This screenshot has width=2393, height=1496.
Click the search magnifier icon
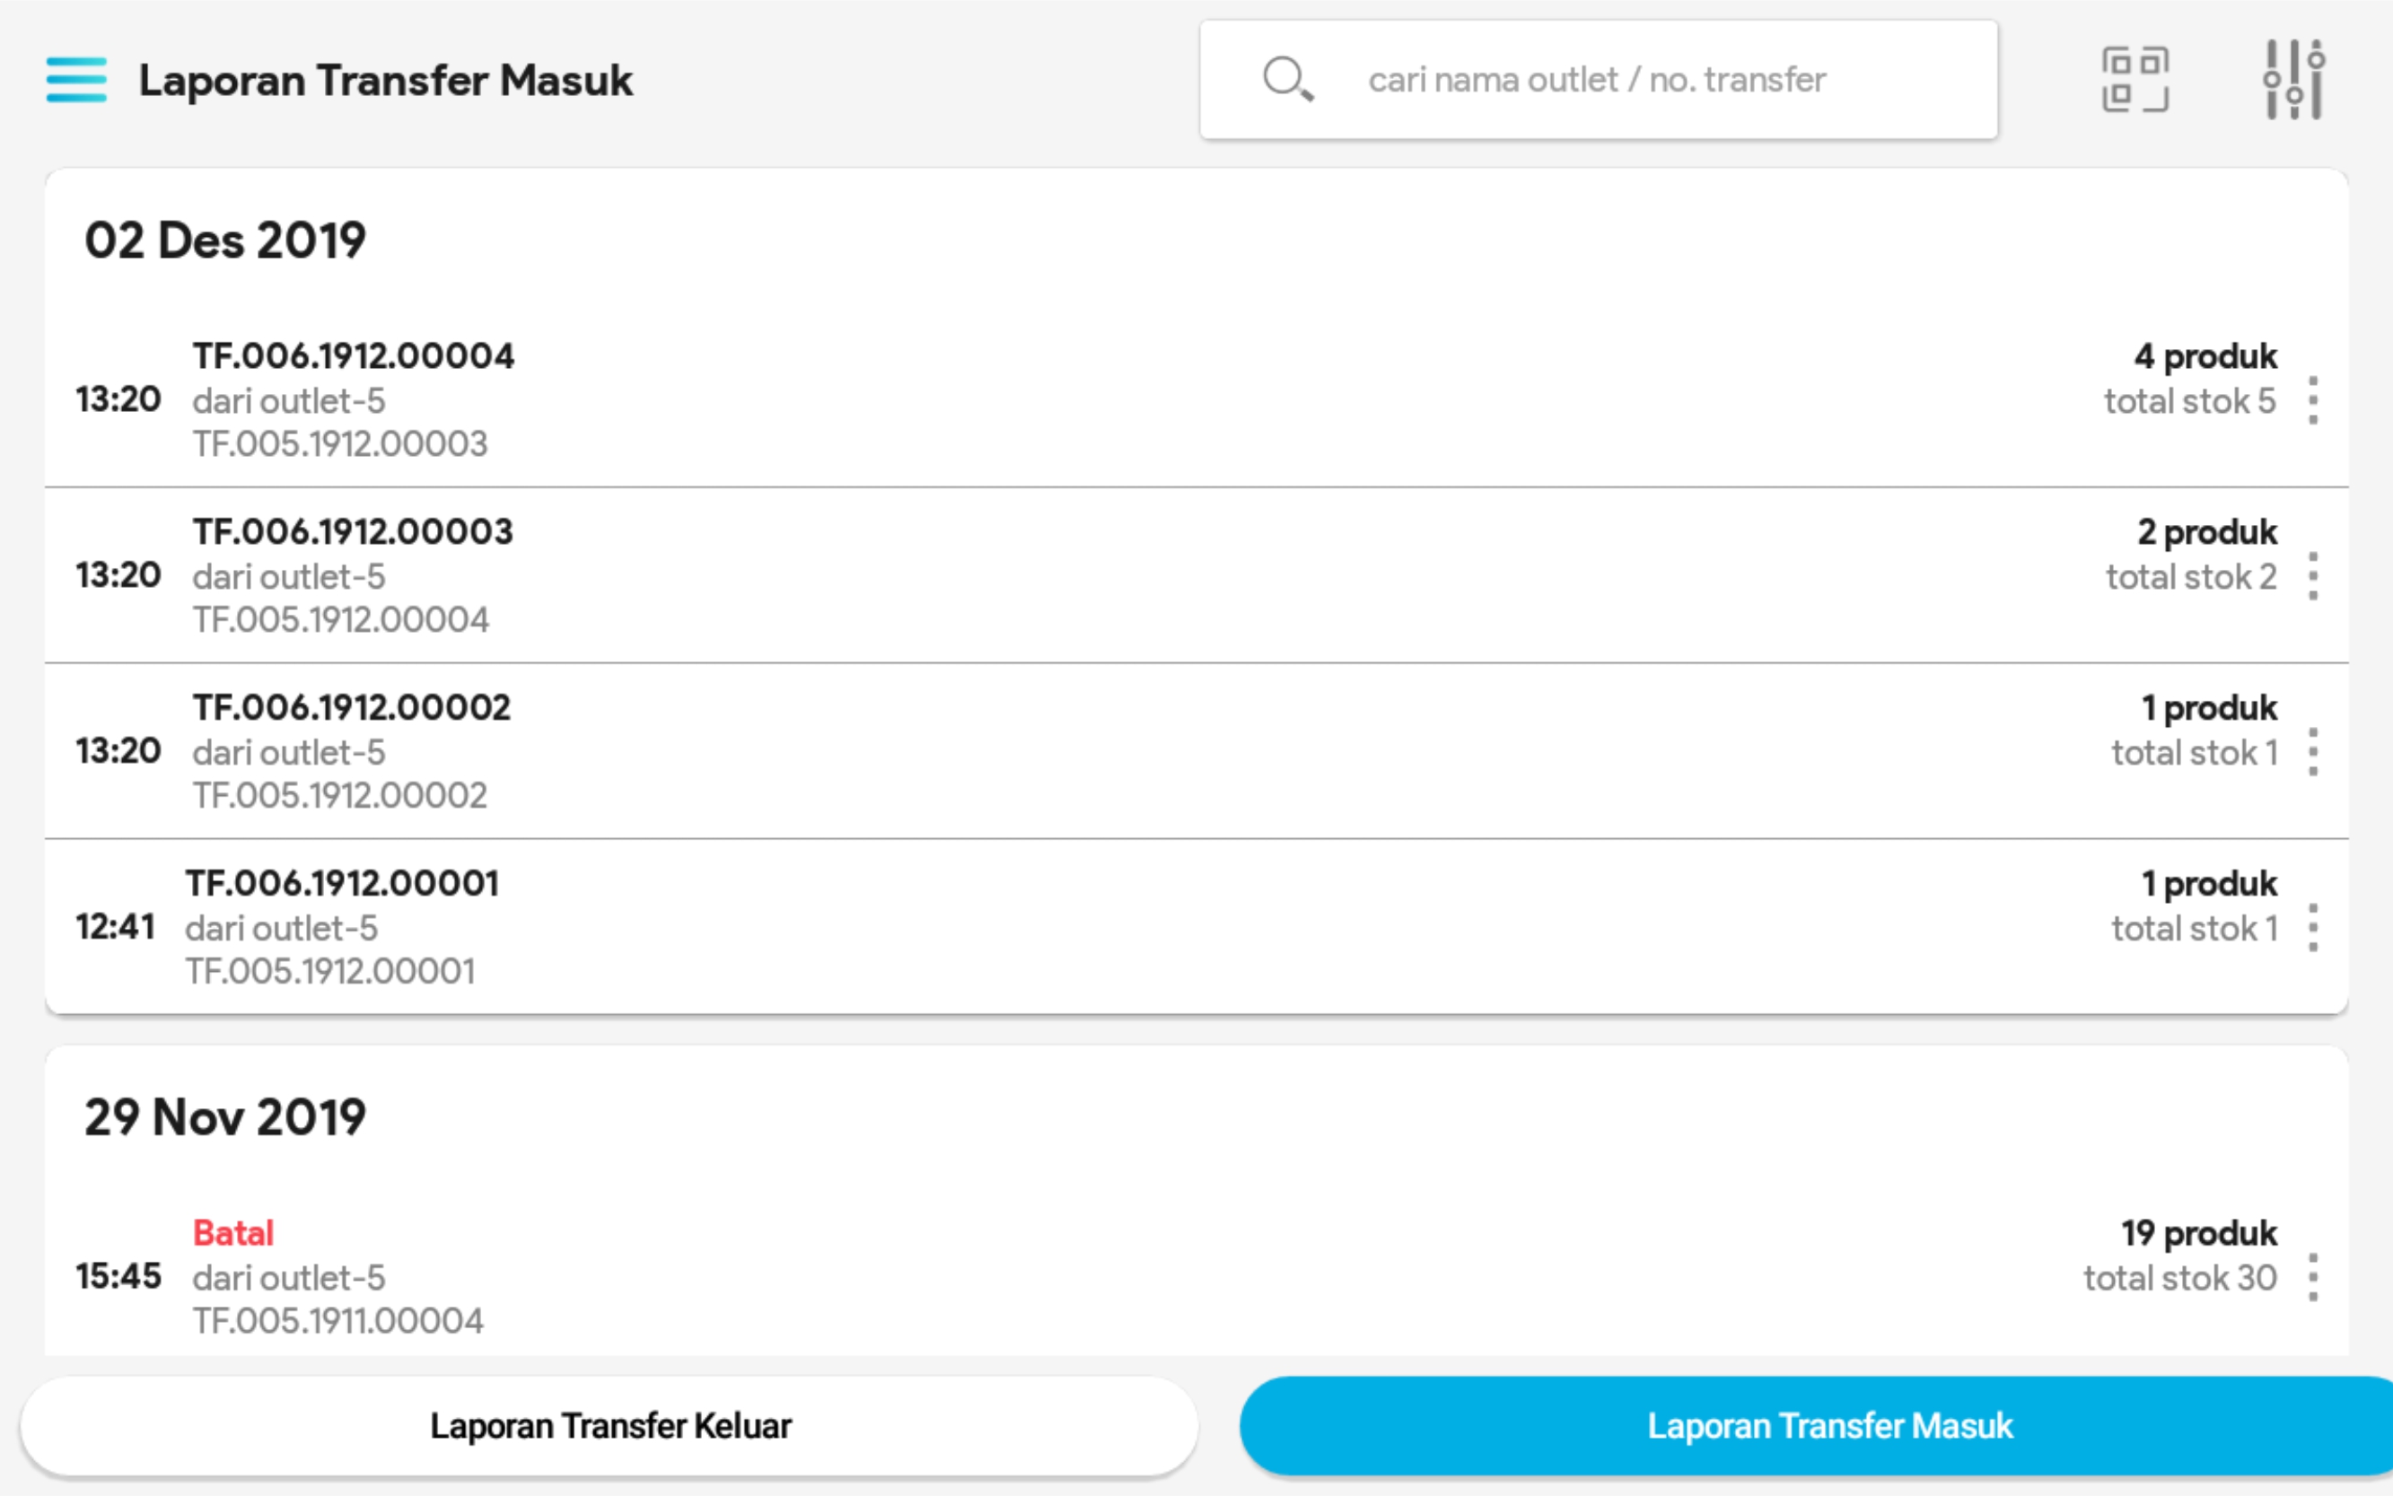[1287, 79]
